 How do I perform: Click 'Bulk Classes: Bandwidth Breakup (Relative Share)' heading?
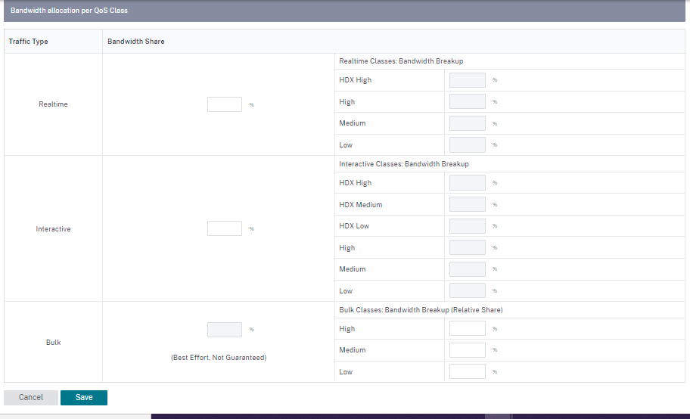(421, 310)
